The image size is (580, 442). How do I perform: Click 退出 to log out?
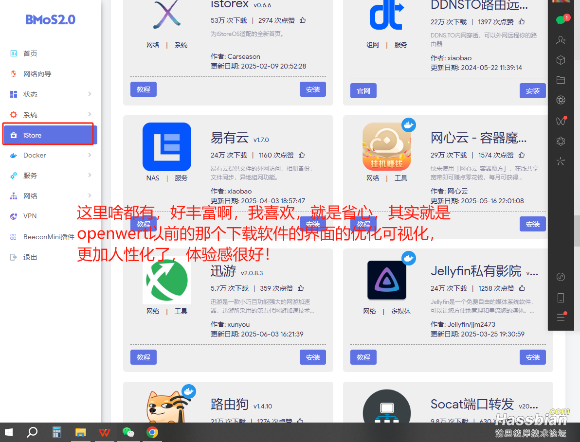pos(30,257)
